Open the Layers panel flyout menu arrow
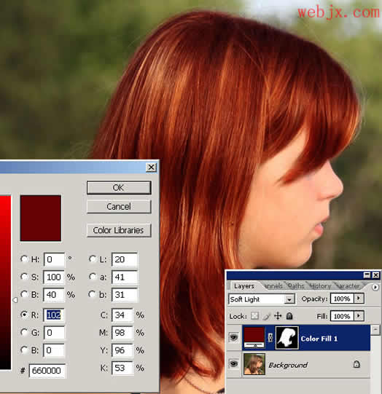The width and height of the screenshot is (382, 394). [x=375, y=287]
